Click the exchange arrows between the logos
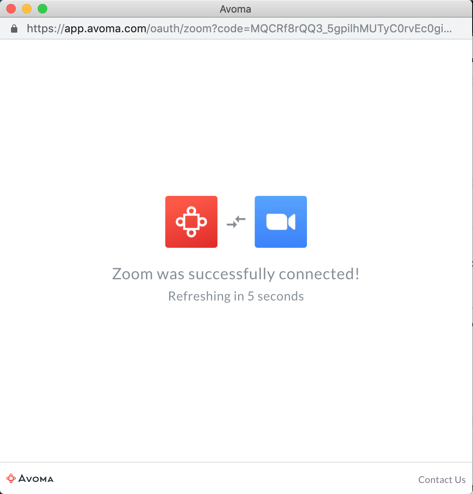This screenshot has width=473, height=494. [236, 222]
